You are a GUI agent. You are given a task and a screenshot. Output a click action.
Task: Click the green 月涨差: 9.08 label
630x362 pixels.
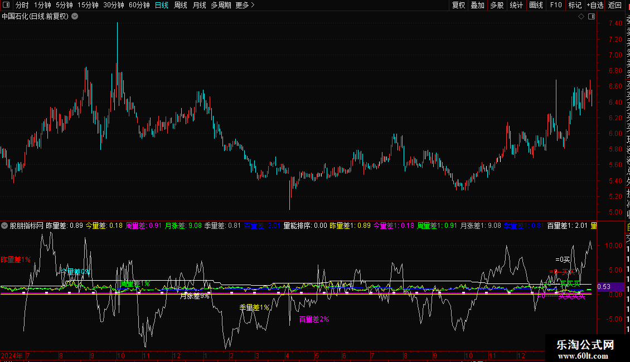183,226
